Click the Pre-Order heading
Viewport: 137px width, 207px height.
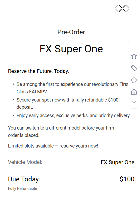coord(71,32)
